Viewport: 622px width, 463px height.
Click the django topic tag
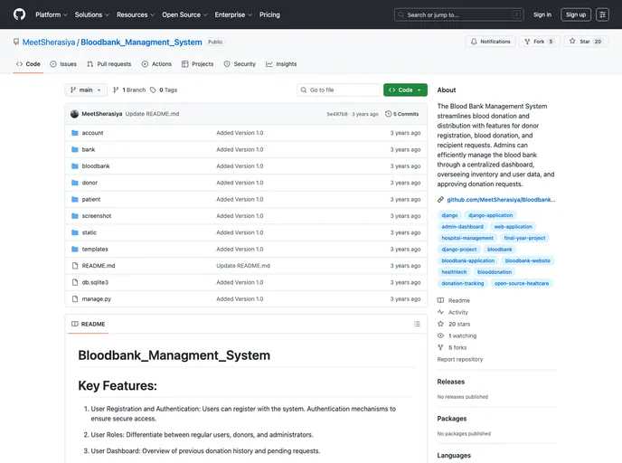tap(449, 215)
